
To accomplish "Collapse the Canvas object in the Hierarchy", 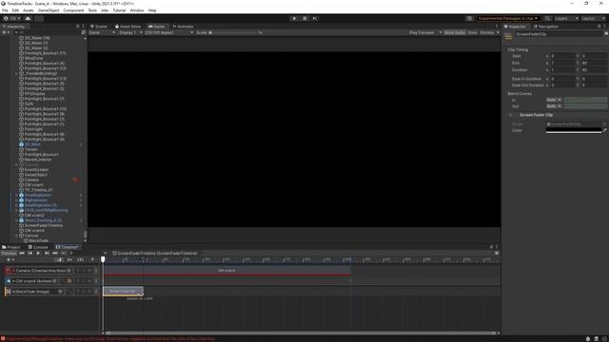I will [x=17, y=236].
